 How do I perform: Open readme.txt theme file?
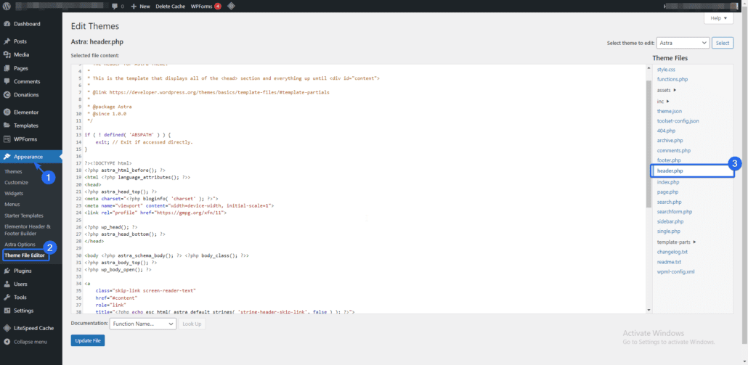coord(669,262)
